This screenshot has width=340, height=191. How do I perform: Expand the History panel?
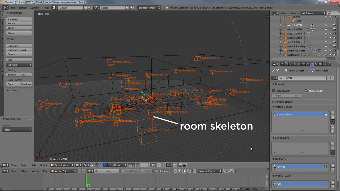click(13, 90)
